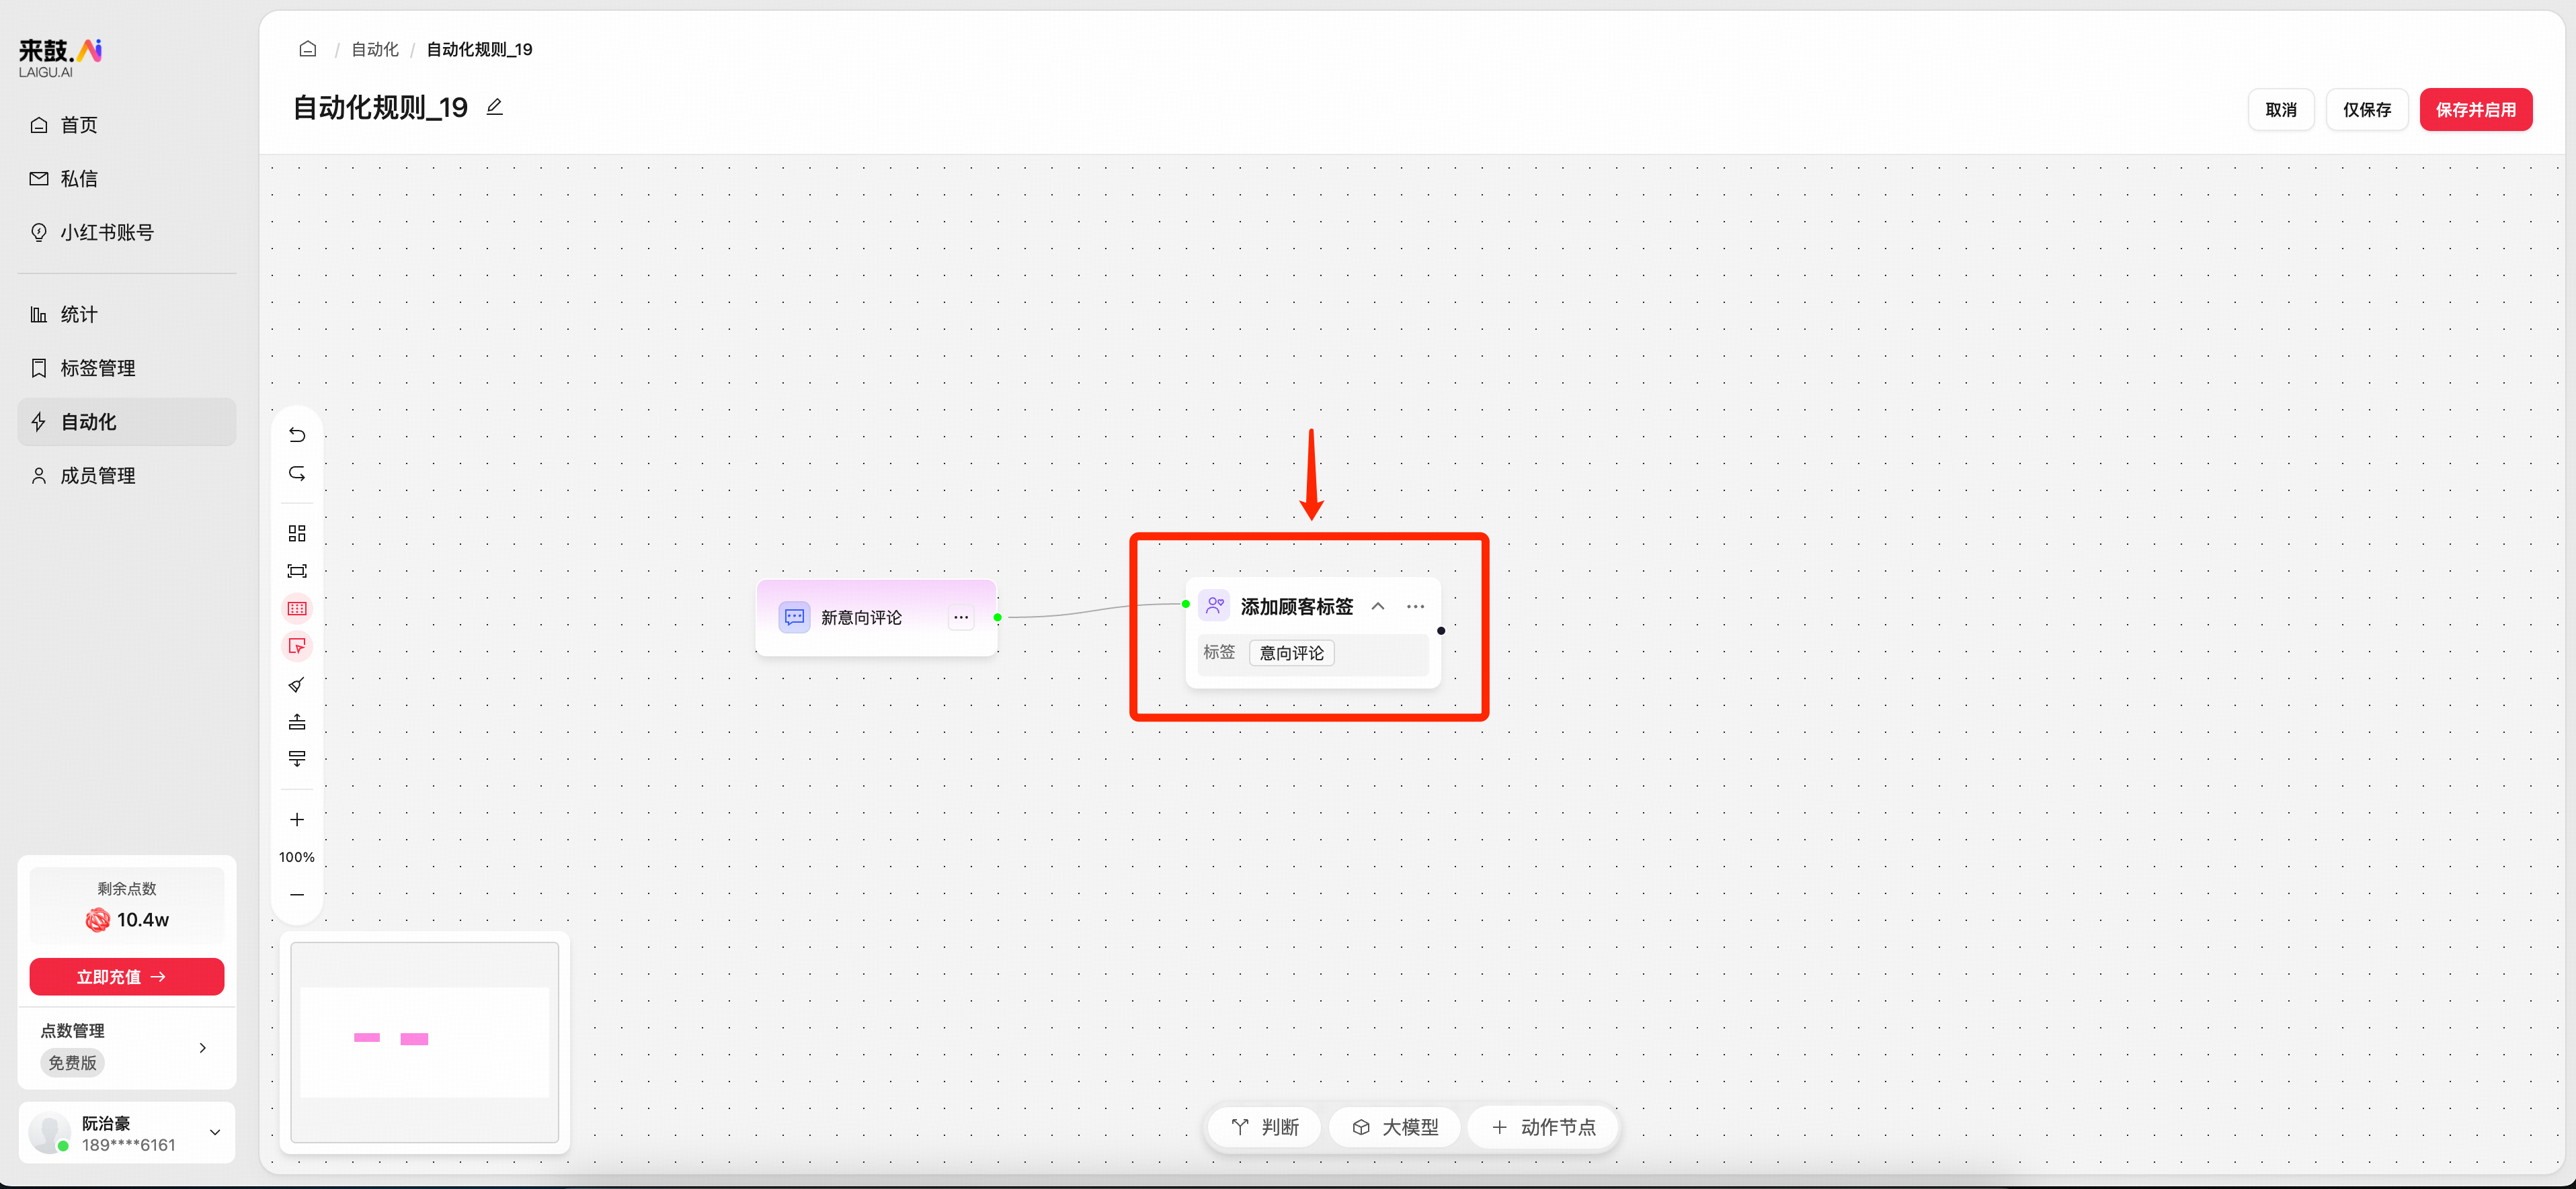Viewport: 2576px width, 1189px height.
Task: Expand the account dropdown for 阮治豪
Action: 214,1132
